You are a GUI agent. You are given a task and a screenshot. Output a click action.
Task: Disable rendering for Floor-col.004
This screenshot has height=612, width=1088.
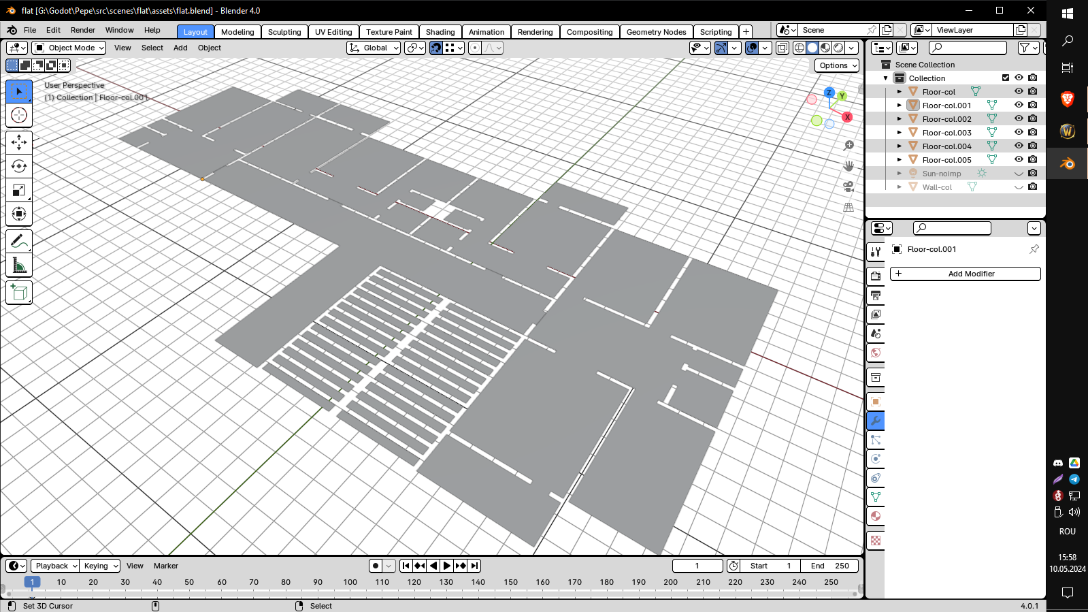click(x=1033, y=146)
